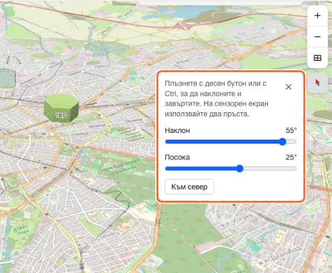Click the Парк Борисова градина map label

click(119, 167)
